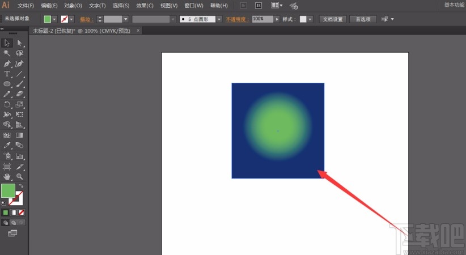Select the Type tool
466x255 pixels.
pyautogui.click(x=7, y=74)
